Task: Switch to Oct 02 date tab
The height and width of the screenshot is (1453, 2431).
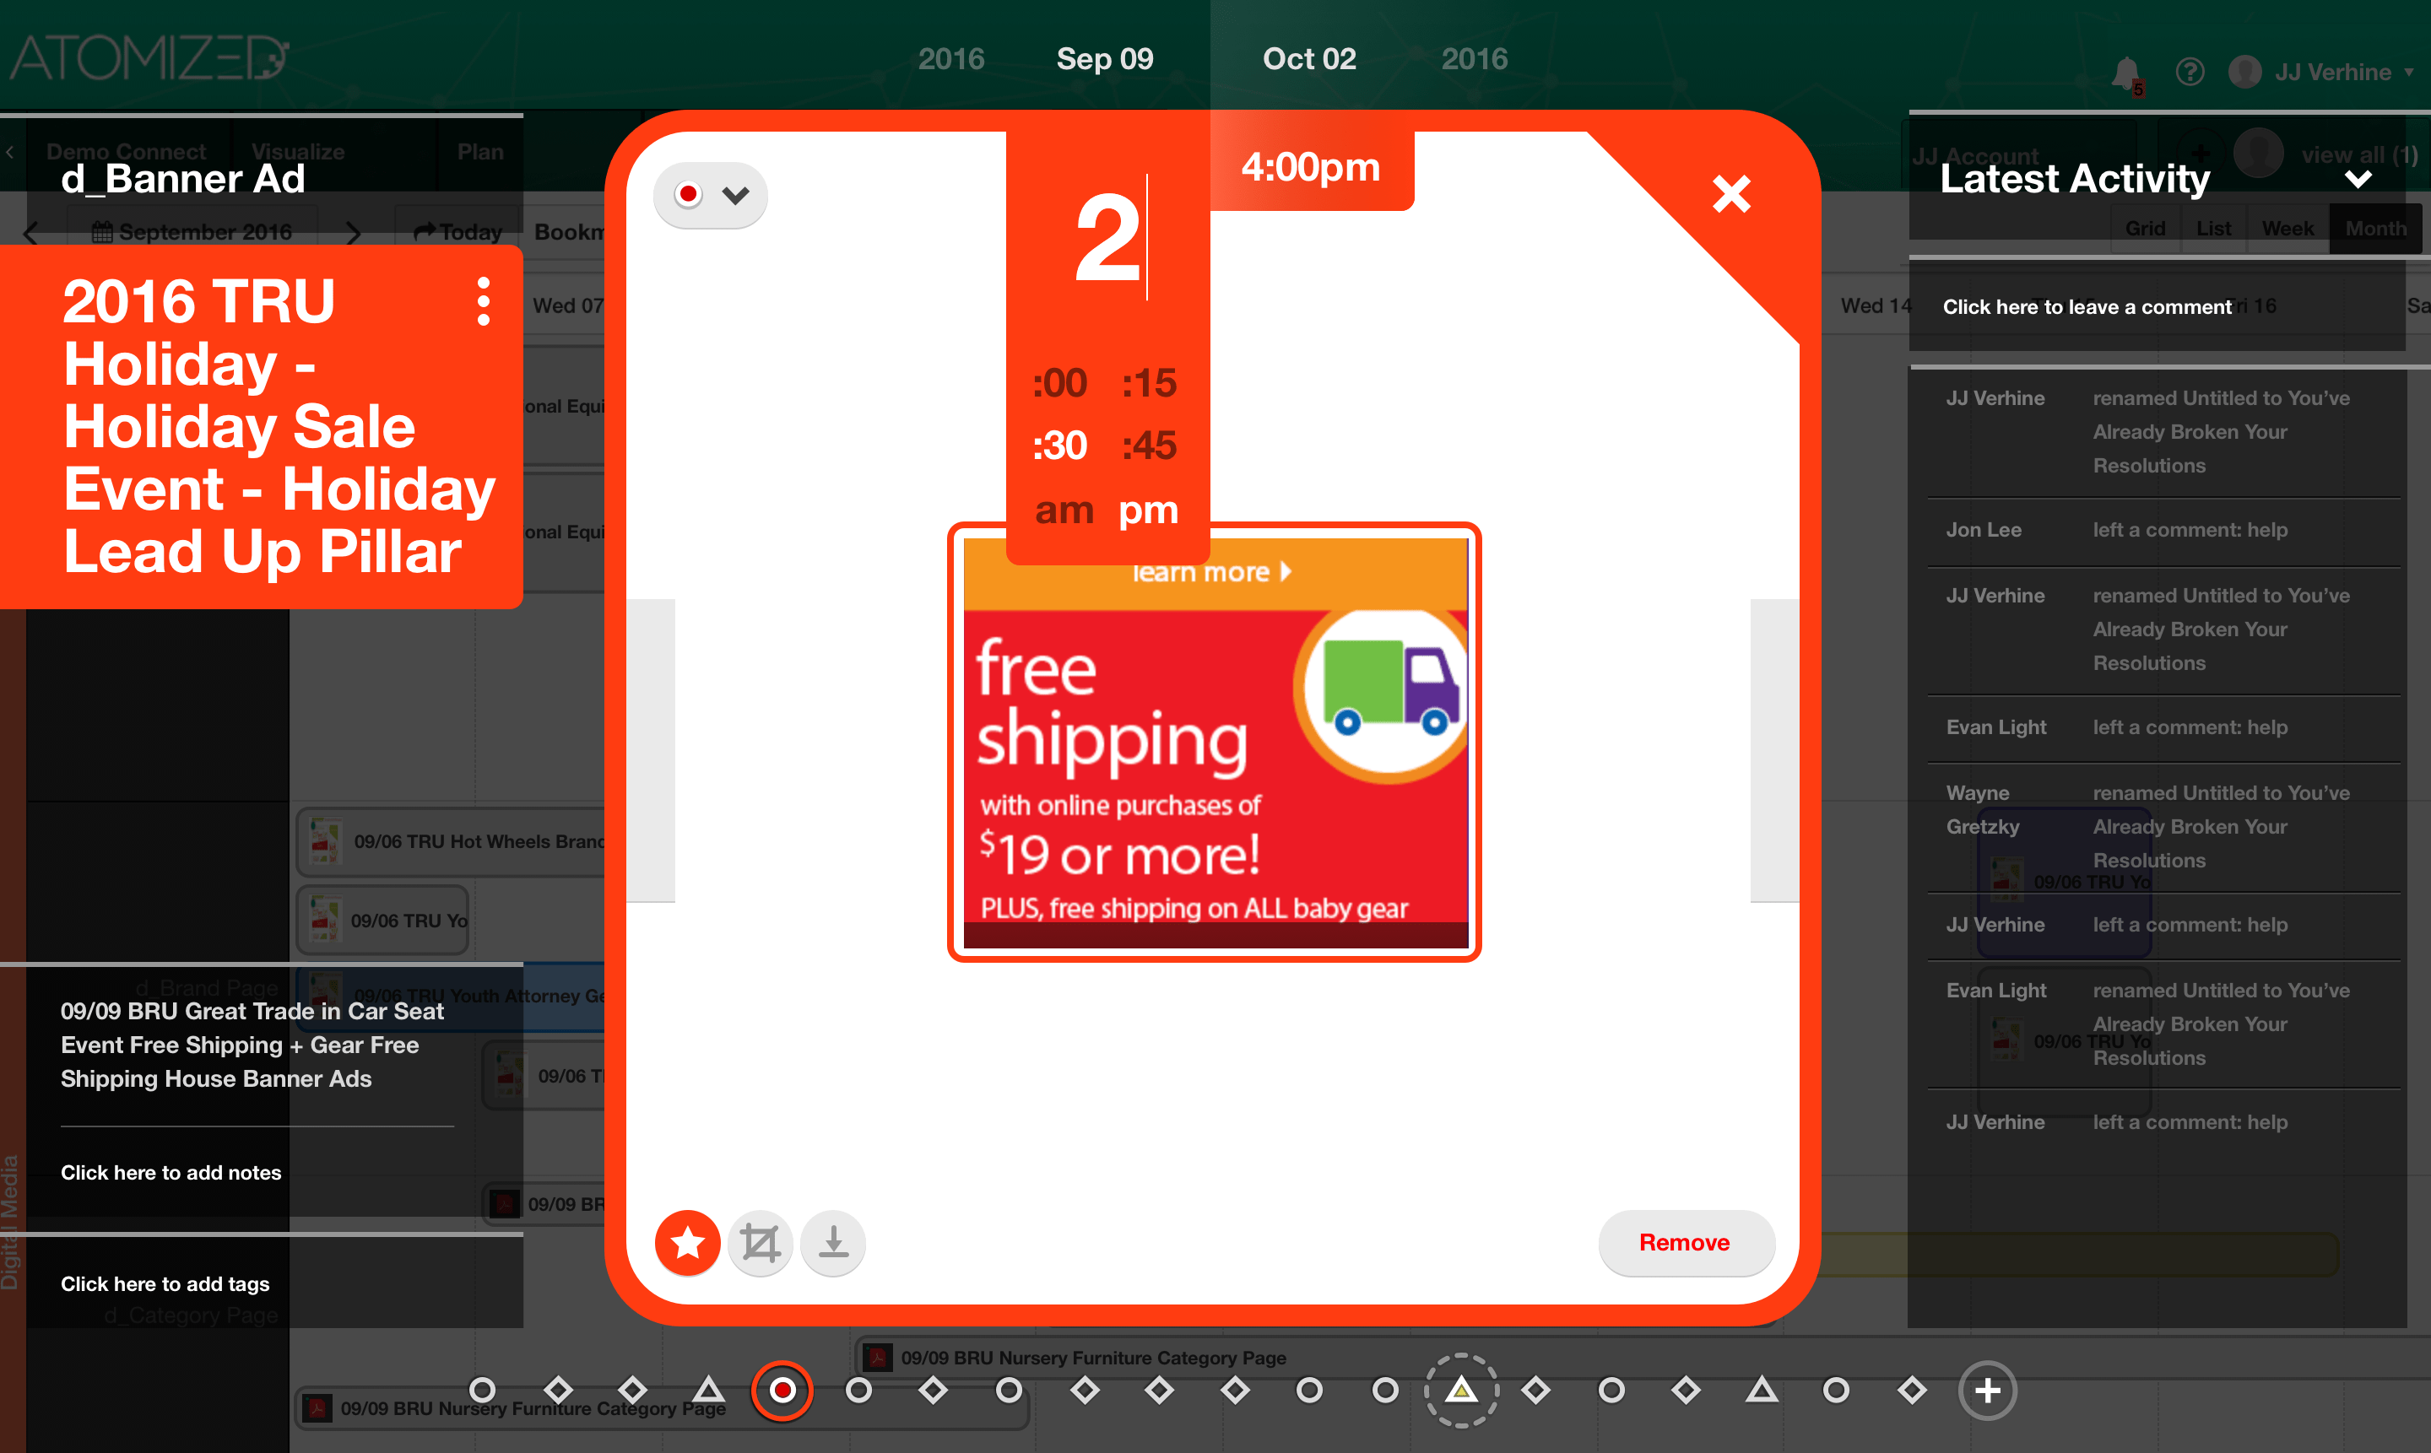Action: [x=1308, y=59]
